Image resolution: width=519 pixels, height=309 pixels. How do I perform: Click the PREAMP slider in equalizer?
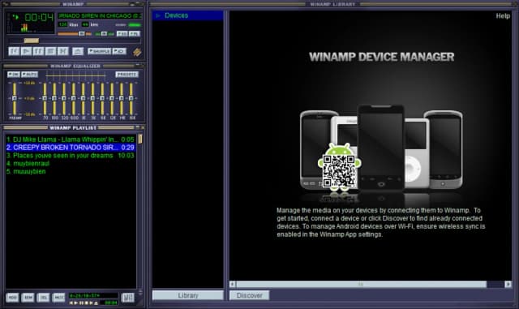(15, 98)
